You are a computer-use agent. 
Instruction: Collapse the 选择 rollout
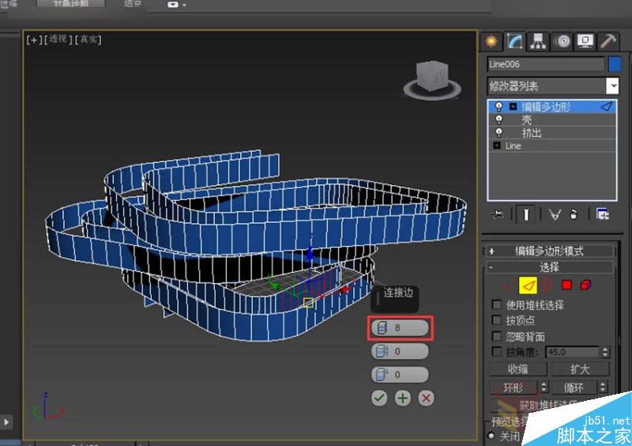(x=549, y=267)
